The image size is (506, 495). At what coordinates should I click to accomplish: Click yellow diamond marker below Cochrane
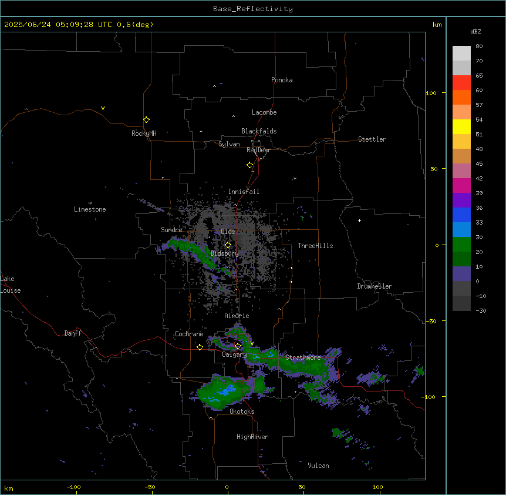(x=200, y=347)
